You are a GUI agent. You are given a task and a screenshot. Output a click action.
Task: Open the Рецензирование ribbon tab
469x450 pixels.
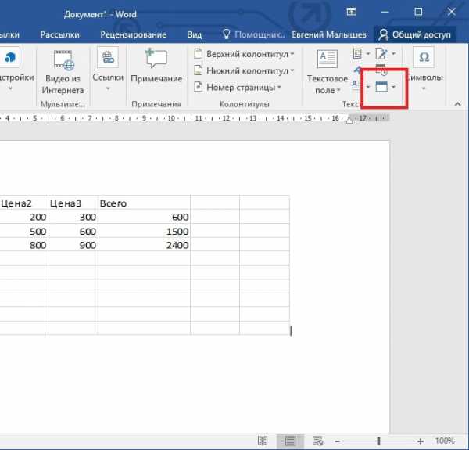(134, 34)
